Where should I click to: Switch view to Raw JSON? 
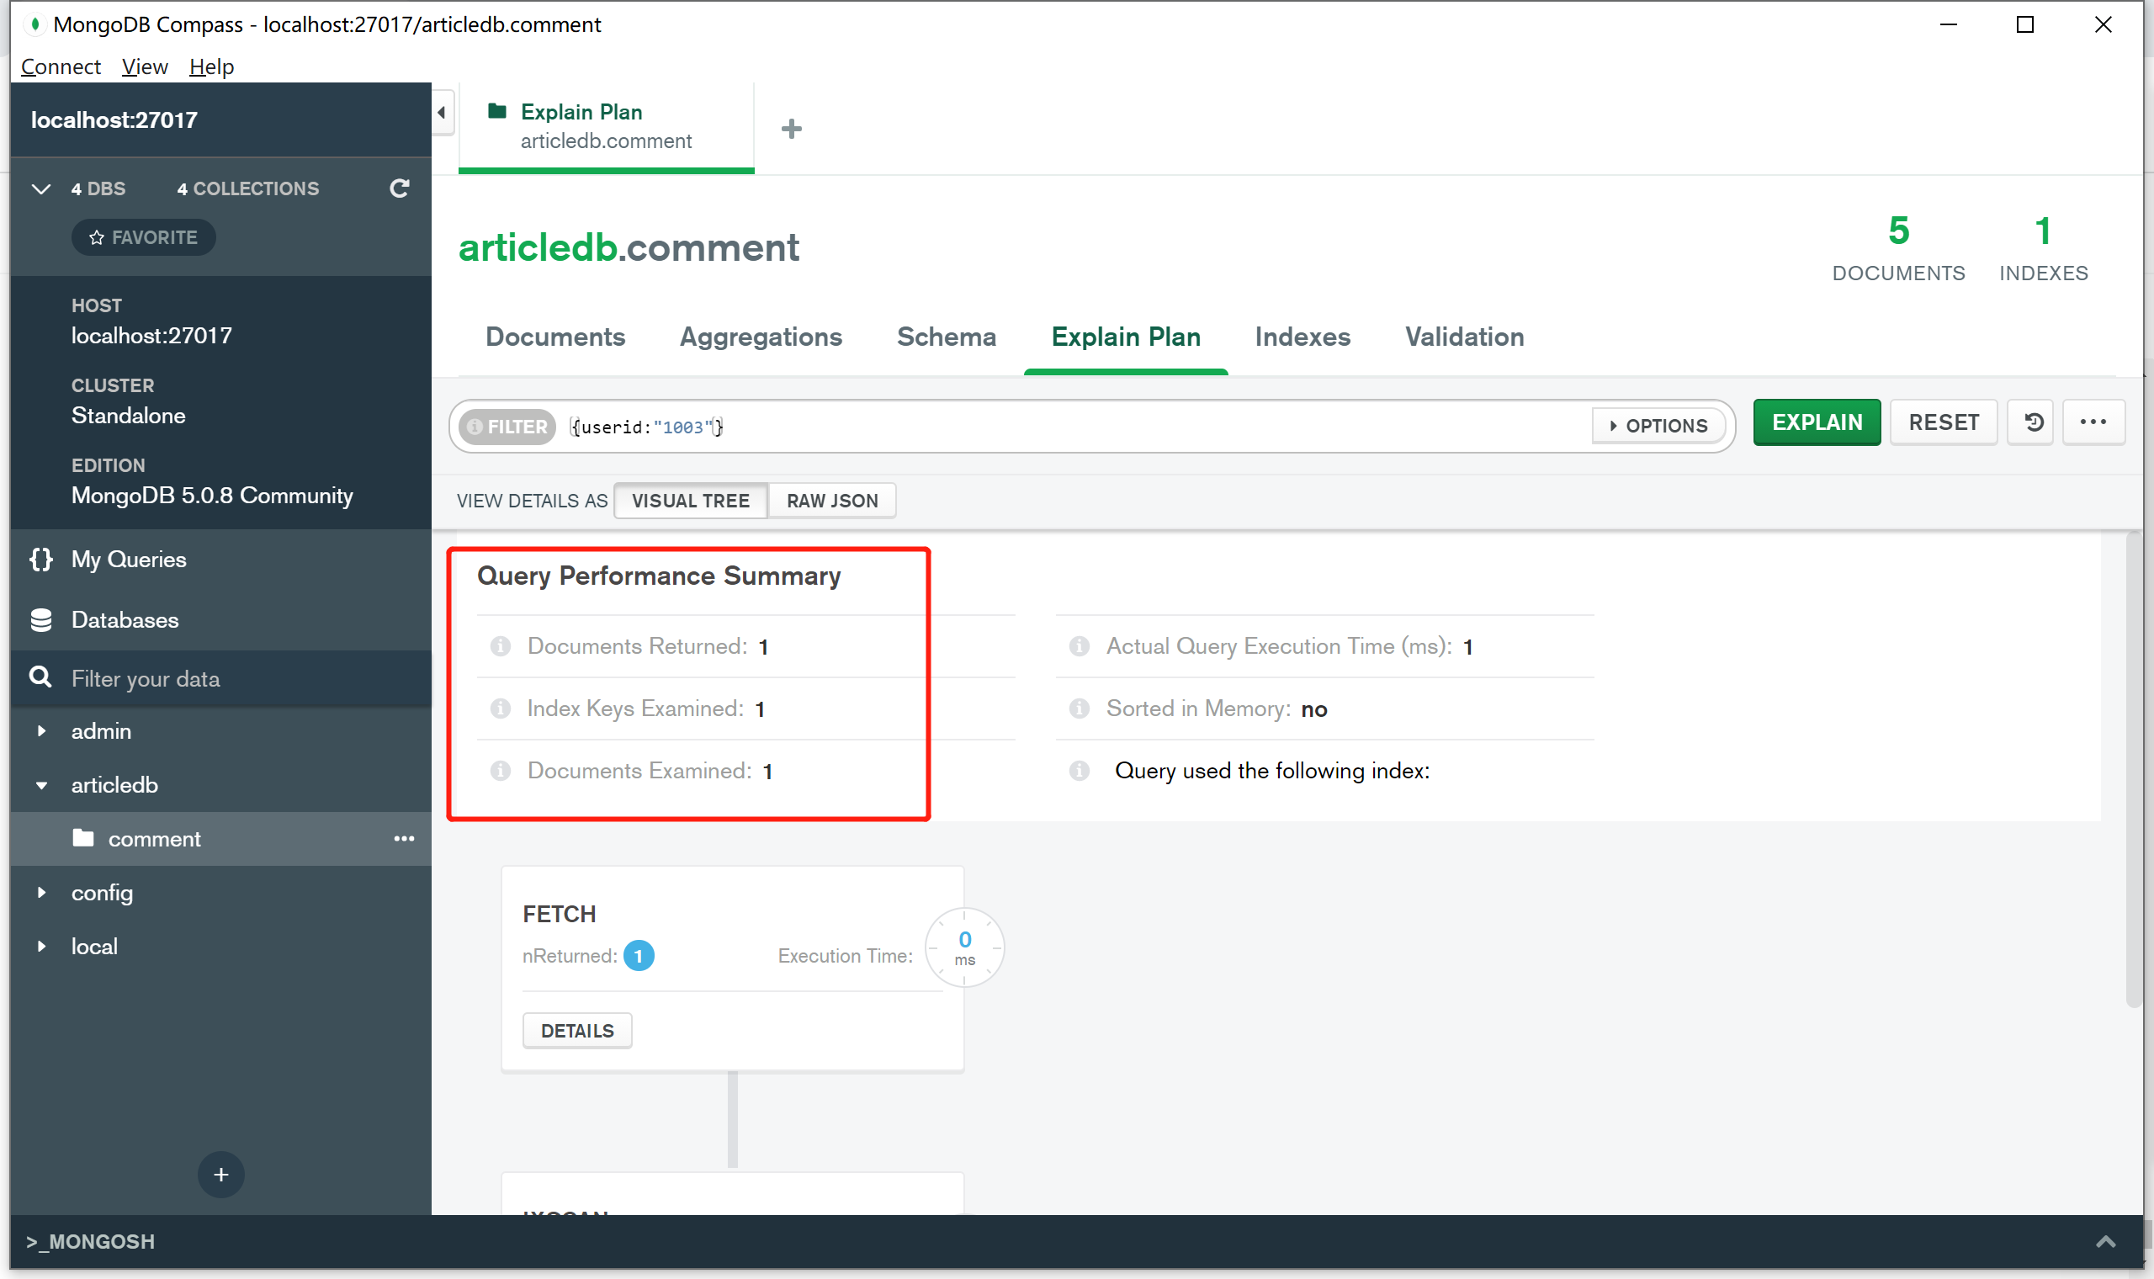point(831,501)
